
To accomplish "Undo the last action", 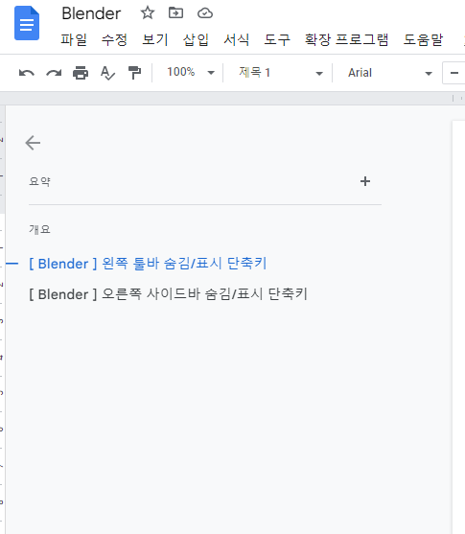I will coord(27,73).
